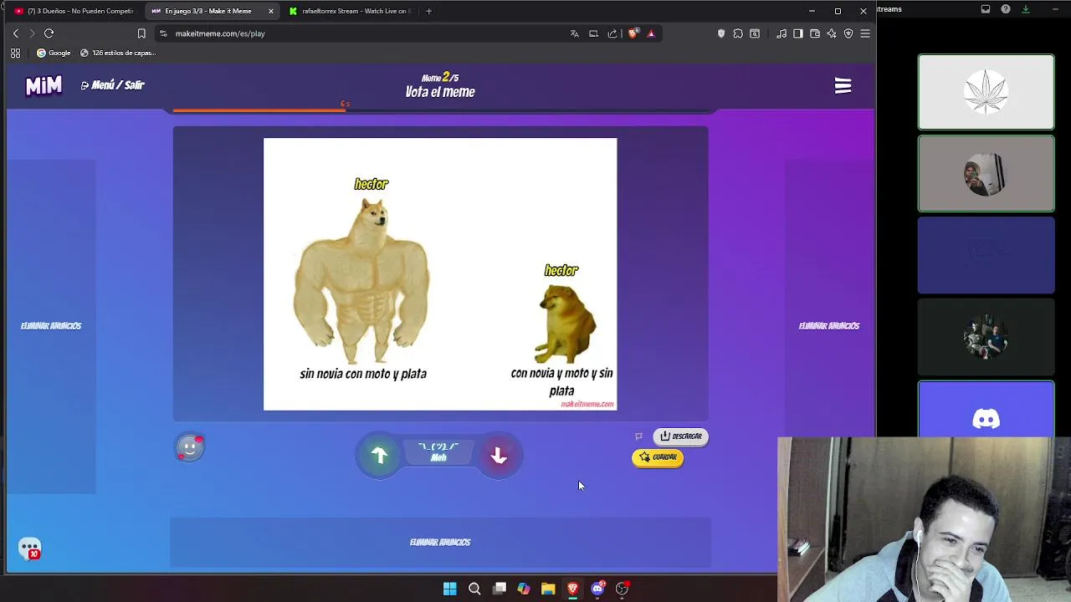This screenshot has height=602, width=1071.
Task: Click the translate page icon in address bar
Action: [574, 33]
